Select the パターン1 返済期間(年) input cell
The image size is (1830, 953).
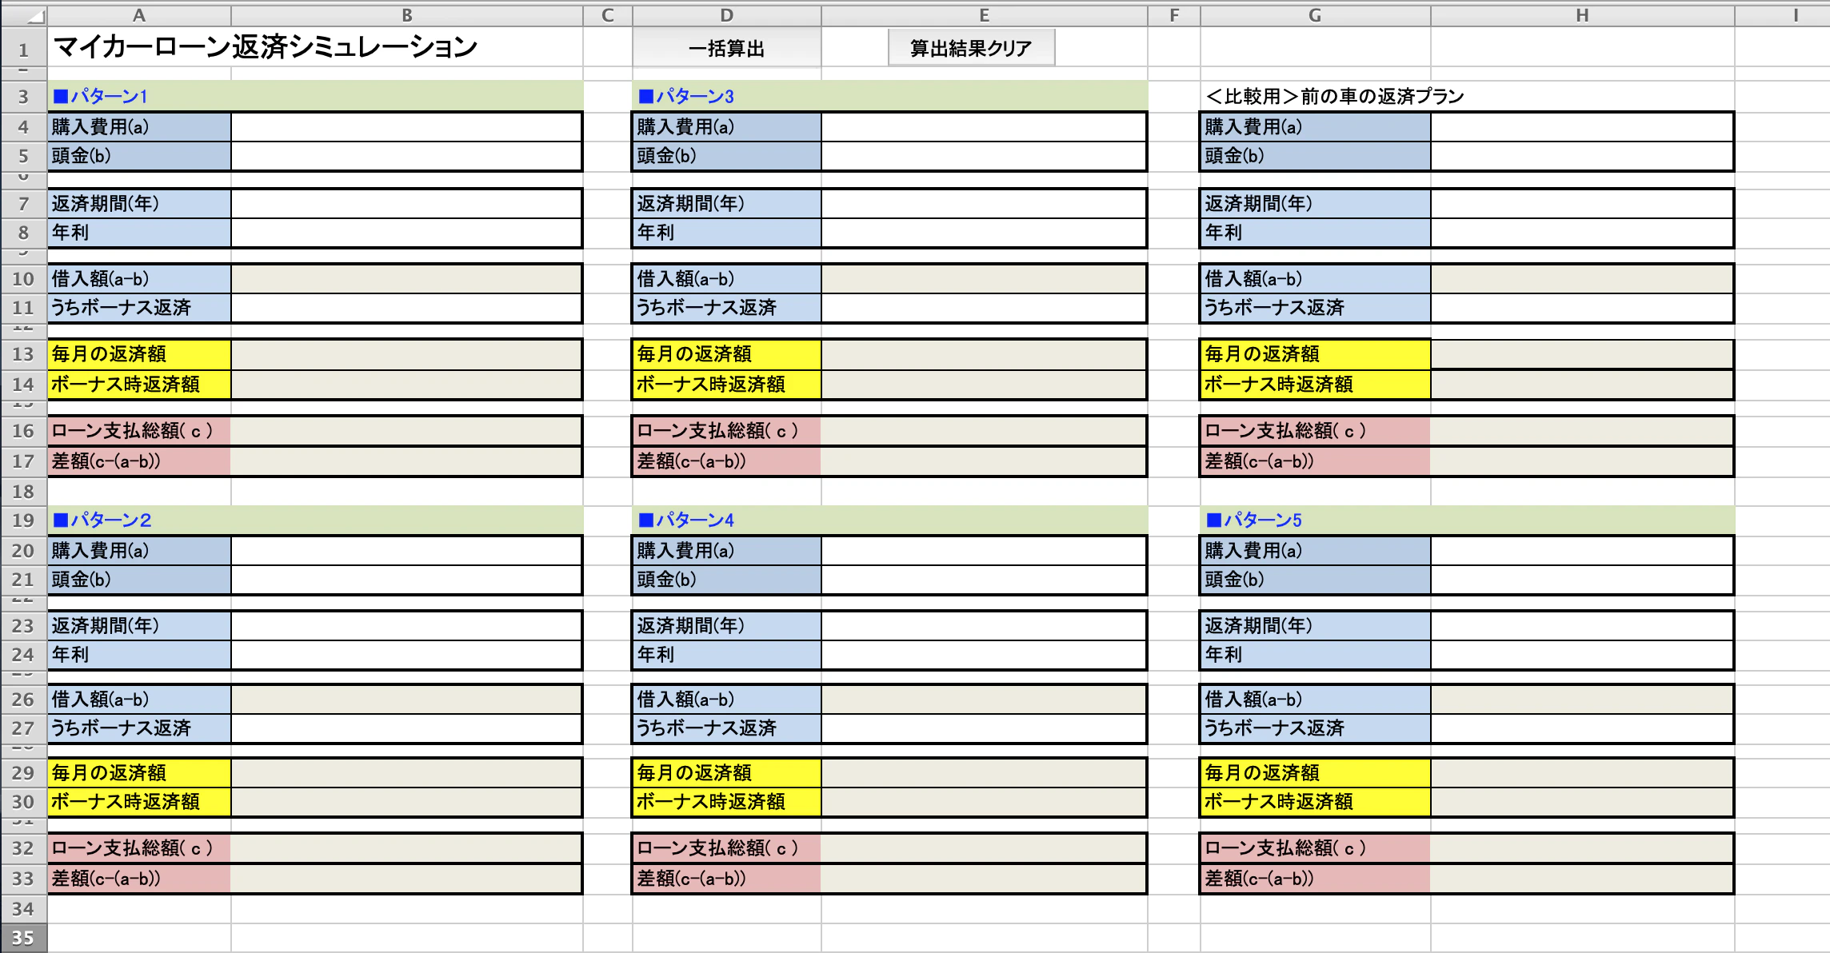pos(406,204)
